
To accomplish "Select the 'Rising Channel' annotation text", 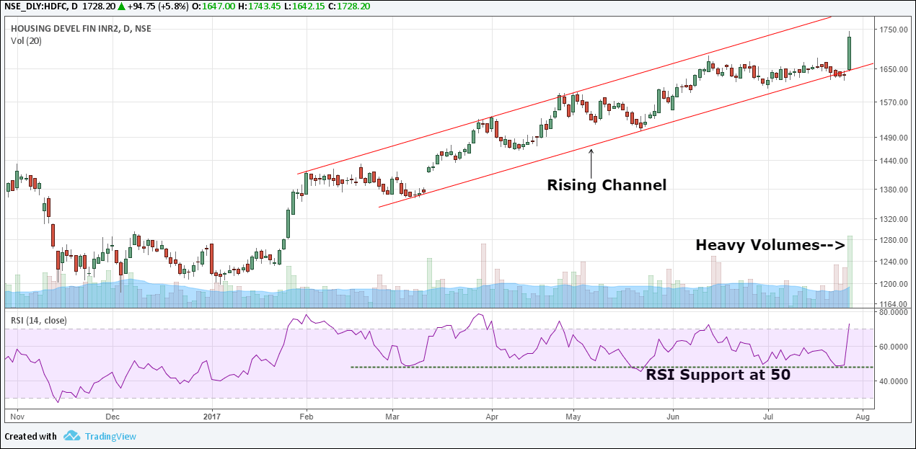I will 607,185.
